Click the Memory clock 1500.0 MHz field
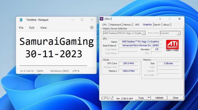Viewport: 198px width, 110px height. tap(129, 71)
